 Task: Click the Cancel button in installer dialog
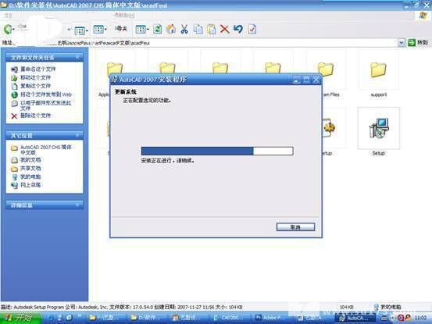(x=295, y=227)
